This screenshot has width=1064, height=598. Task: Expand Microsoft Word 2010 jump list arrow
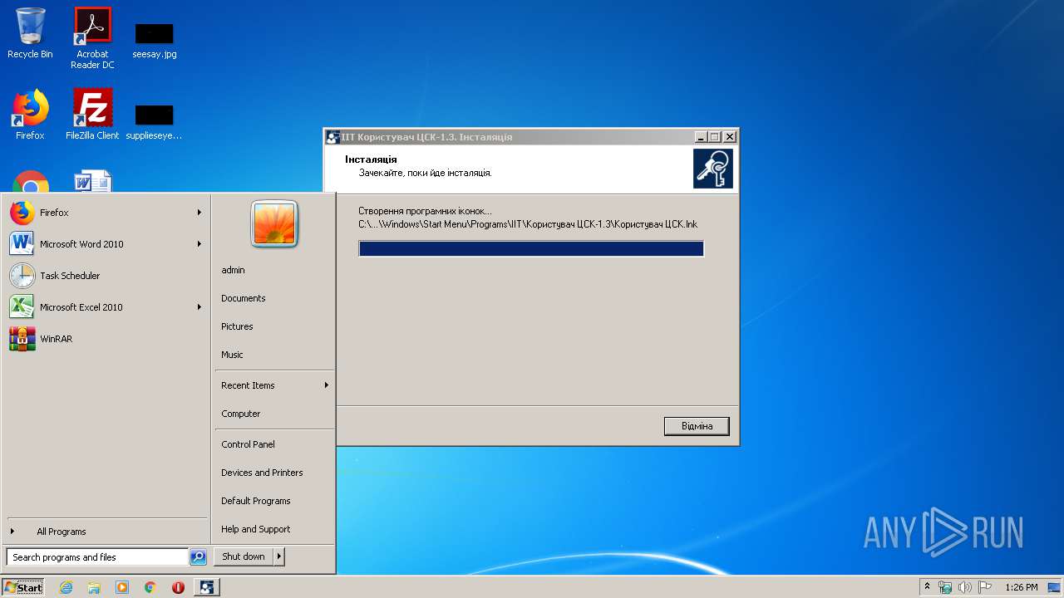(199, 244)
